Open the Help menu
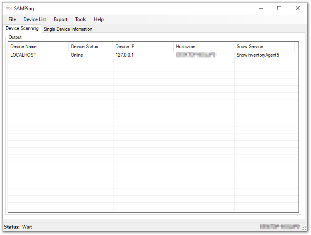This screenshot has width=311, height=235. tap(99, 19)
